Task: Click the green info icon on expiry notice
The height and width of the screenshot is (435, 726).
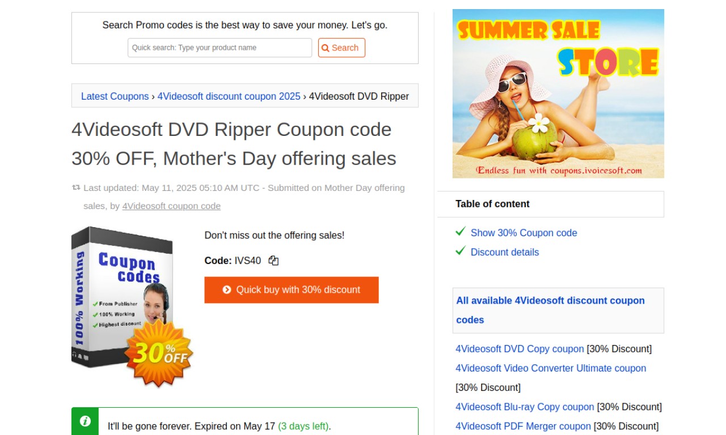Action: [85, 421]
